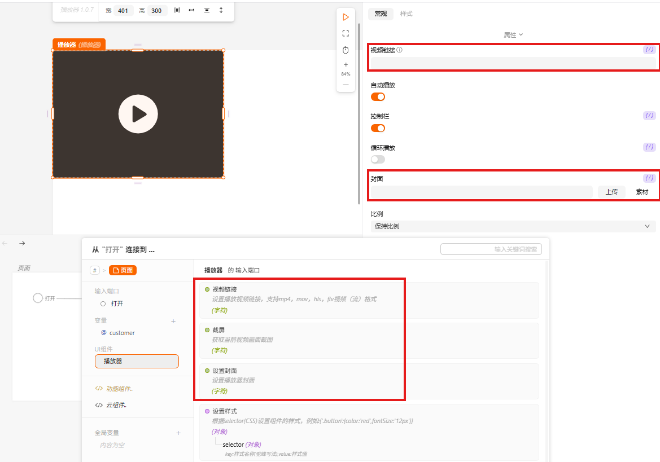Click the zoom in plus icon
The height and width of the screenshot is (462, 660).
pos(346,65)
